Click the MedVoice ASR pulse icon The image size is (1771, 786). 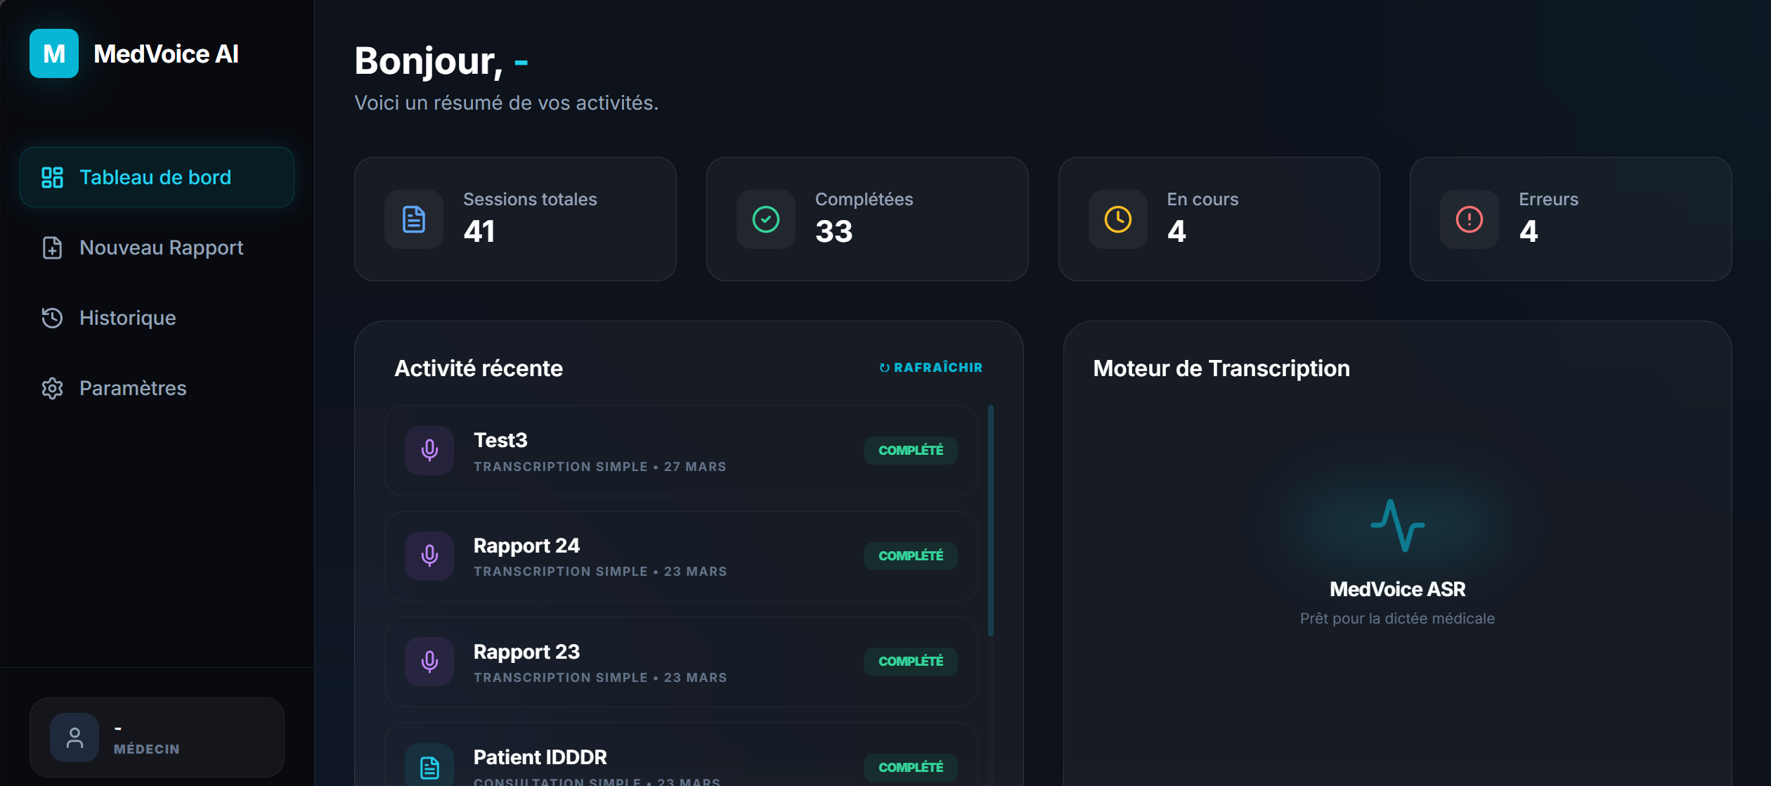coord(1397,525)
